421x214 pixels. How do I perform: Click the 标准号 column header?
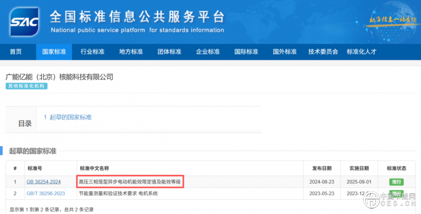point(35,169)
